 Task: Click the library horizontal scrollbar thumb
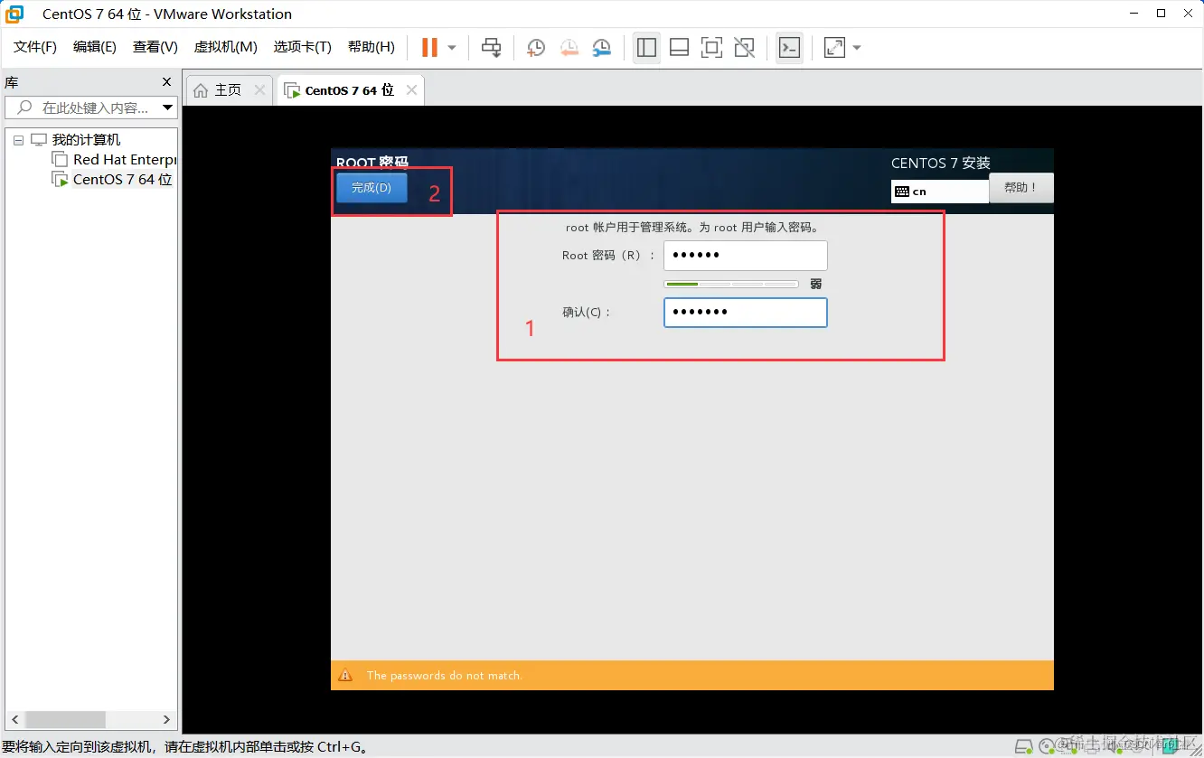[65, 720]
